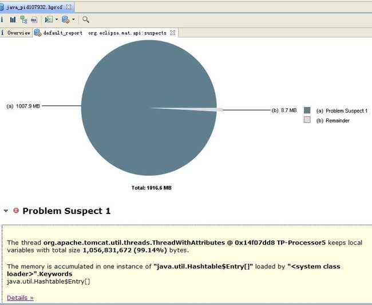Open the Dominator Tree toolbar icon
The image size is (372, 305).
[x=23, y=19]
